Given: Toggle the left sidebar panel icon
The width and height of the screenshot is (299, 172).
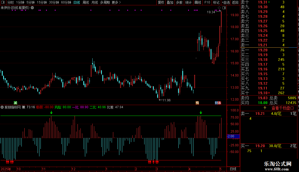Looking at the screenshot, I should click(3, 2).
